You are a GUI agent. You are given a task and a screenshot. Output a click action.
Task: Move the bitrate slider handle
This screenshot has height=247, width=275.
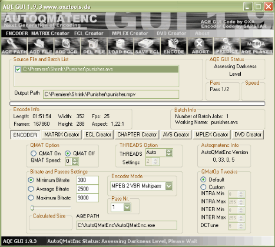pos(32,208)
